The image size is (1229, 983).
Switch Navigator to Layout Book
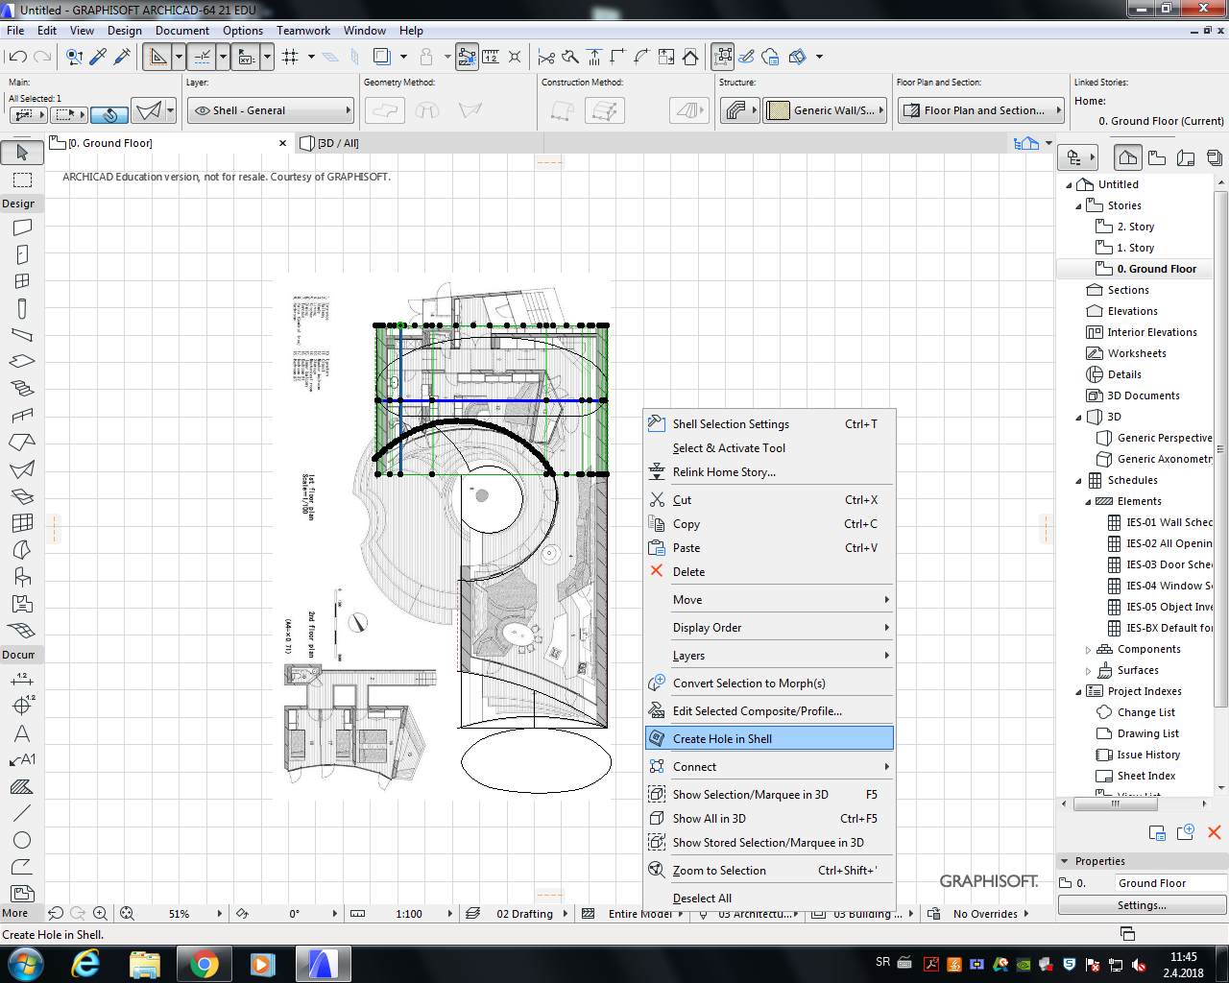tap(1186, 157)
